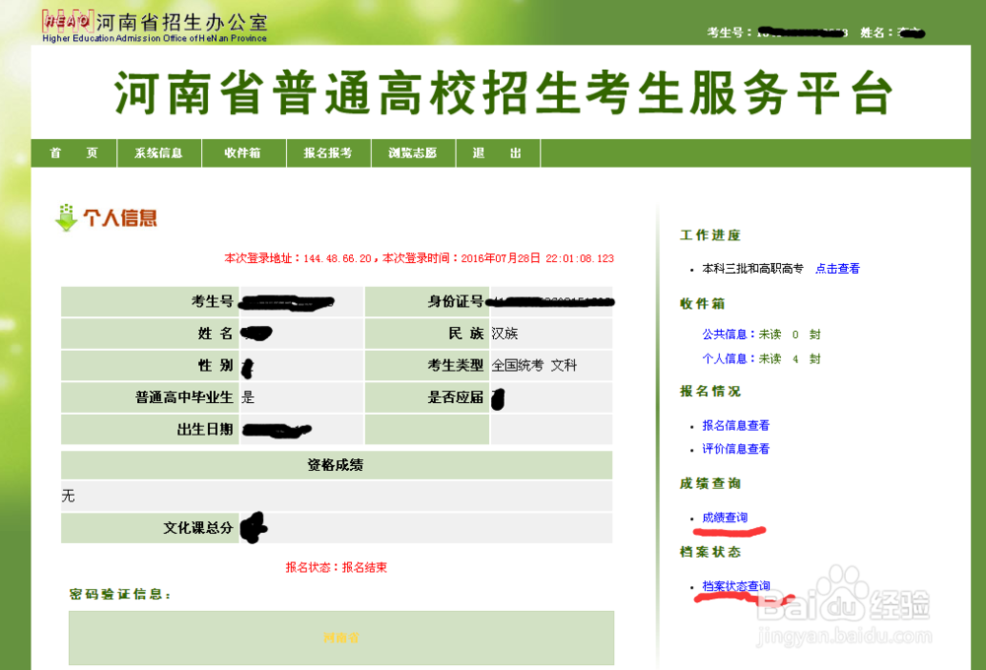Open the 系统信息 menu item
This screenshot has height=670, width=986.
click(x=159, y=153)
